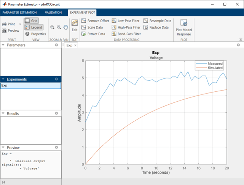Switch to the Parameter Estimation tab
244x185 pixels.
pos(19,13)
